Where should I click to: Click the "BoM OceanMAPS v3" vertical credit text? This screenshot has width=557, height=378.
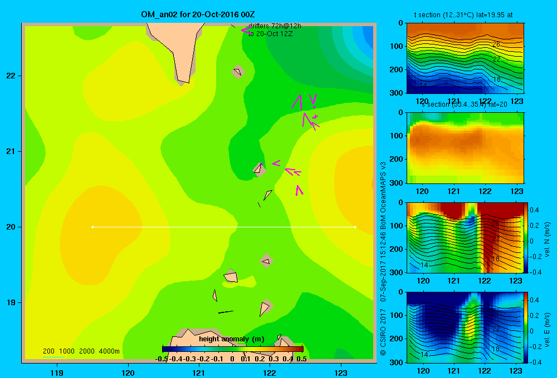pos(383,196)
